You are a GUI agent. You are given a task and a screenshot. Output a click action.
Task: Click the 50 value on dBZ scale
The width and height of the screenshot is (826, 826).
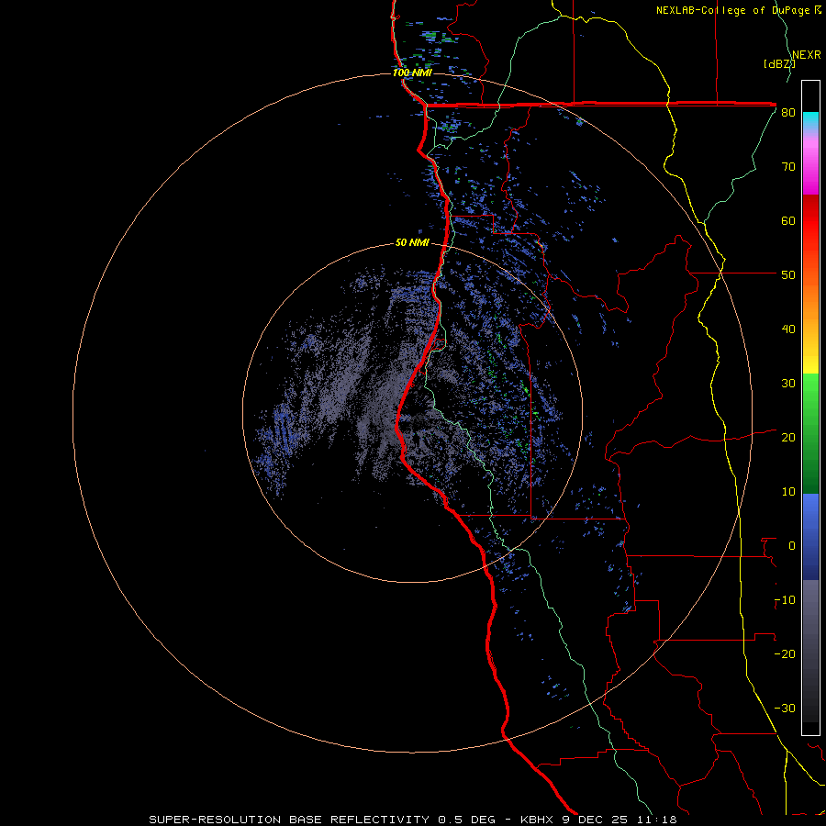pos(788,275)
